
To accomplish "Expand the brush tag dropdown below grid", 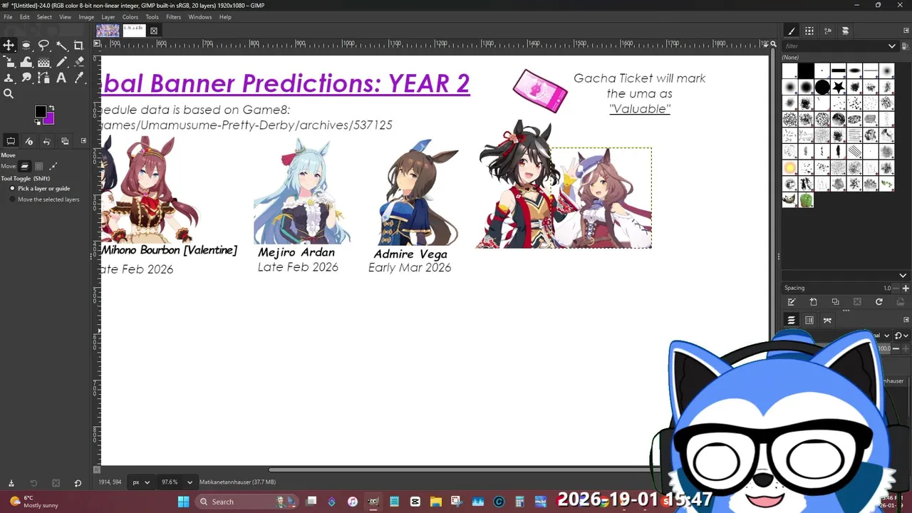I will pyautogui.click(x=903, y=276).
